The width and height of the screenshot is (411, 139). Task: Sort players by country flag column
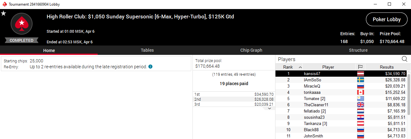click(x=360, y=67)
